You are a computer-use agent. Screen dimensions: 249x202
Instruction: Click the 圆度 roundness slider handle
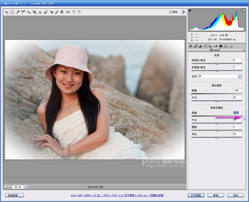click(x=217, y=130)
